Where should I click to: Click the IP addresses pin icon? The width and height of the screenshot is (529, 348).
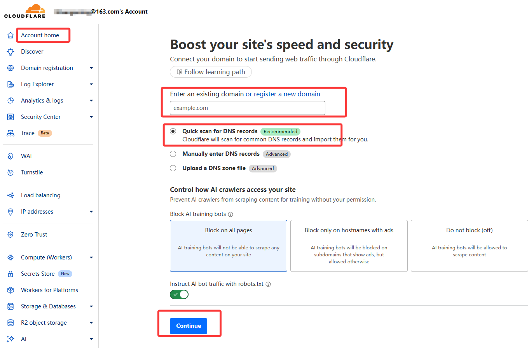(10, 212)
